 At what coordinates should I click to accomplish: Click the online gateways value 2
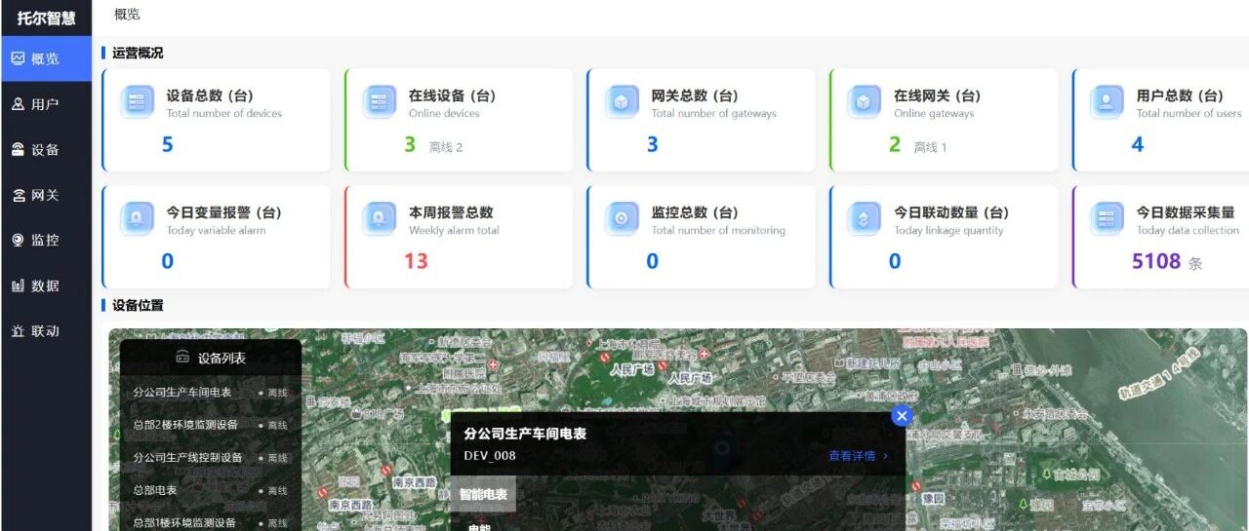[895, 145]
